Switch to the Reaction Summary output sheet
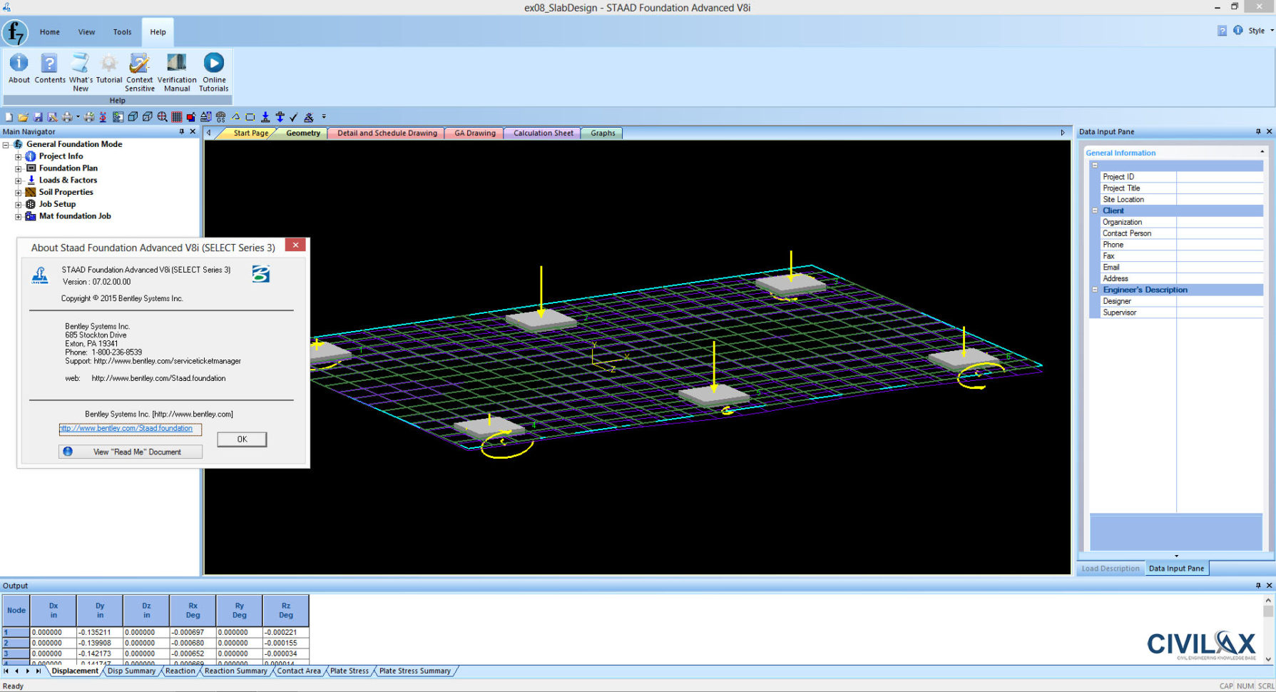 235,671
